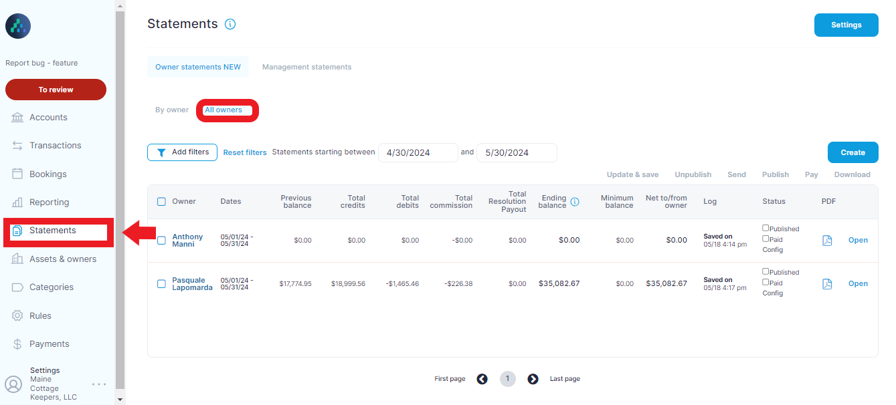This screenshot has width=896, height=405.
Task: Click the Payments dollar icon
Action: point(17,344)
